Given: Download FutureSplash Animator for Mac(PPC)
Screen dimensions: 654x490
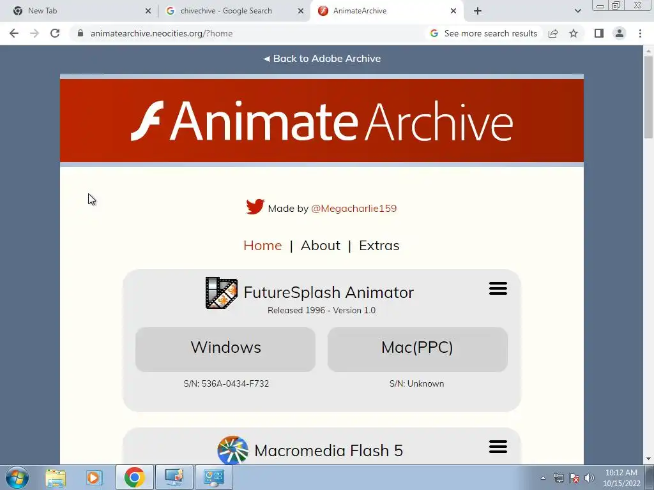Looking at the screenshot, I should pos(418,349).
